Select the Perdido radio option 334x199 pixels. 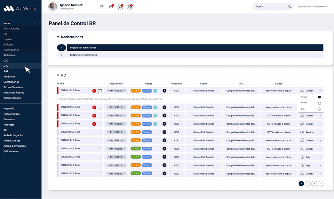[319, 103]
